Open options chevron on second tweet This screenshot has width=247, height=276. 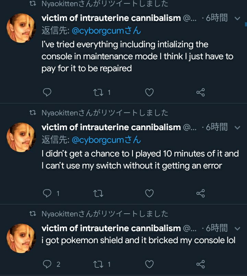(x=237, y=127)
